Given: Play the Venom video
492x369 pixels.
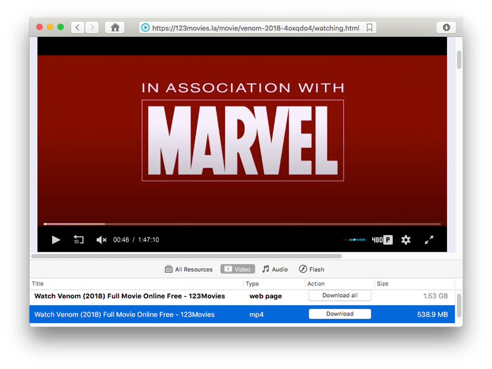Looking at the screenshot, I should click(56, 240).
